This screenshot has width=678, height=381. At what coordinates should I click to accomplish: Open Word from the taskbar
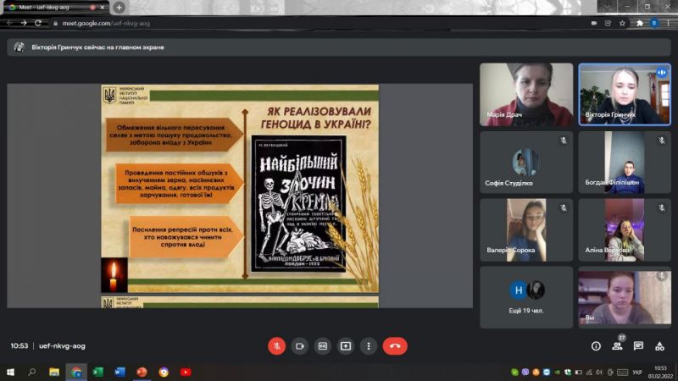119,372
